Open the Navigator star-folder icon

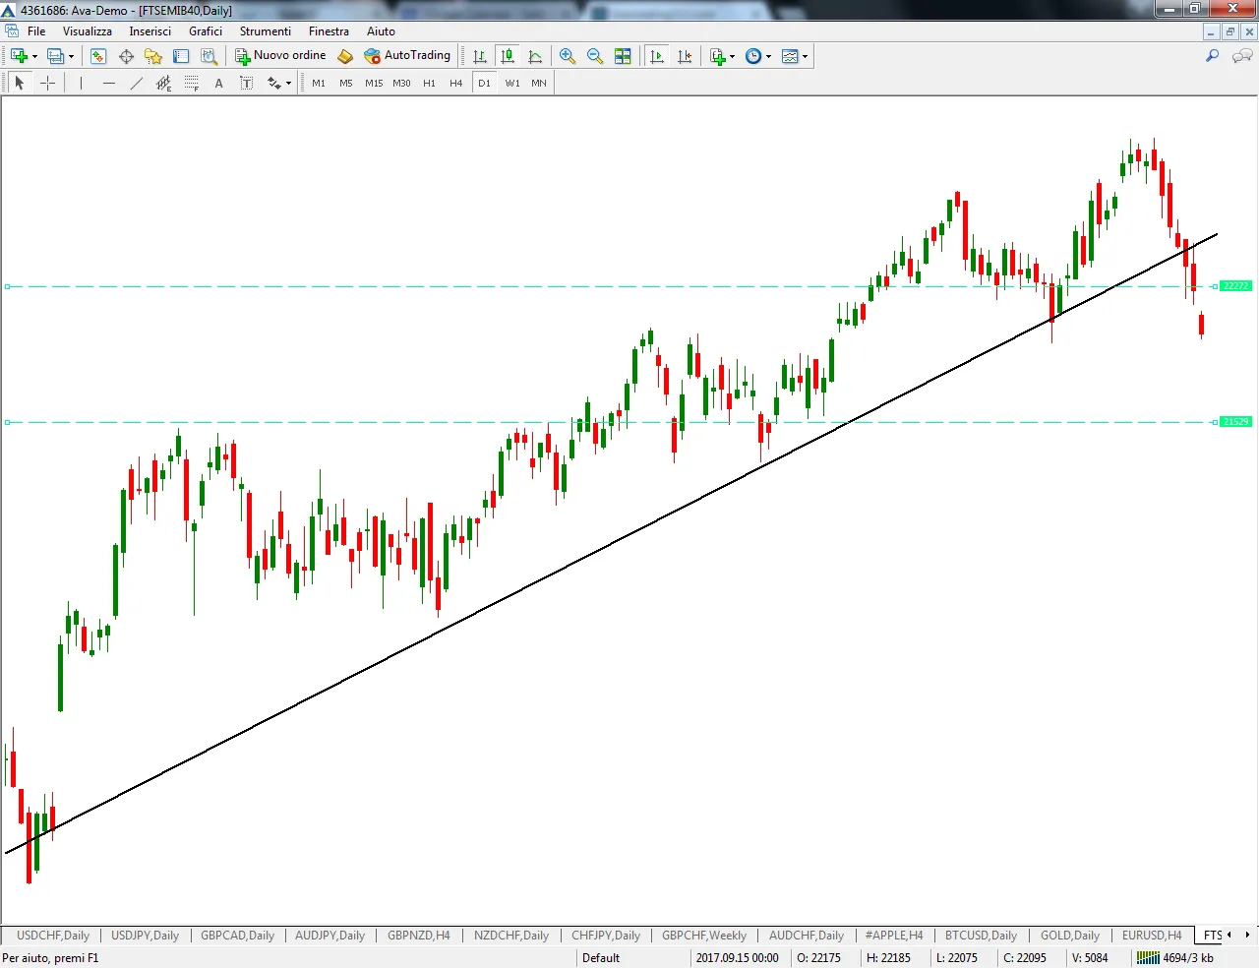pos(153,56)
